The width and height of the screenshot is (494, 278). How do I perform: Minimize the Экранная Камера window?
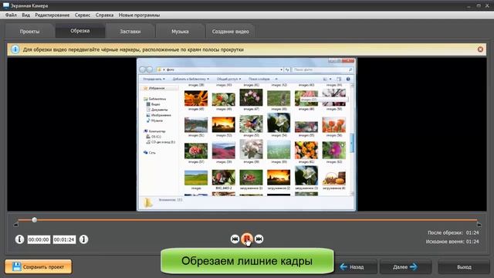[469, 6]
